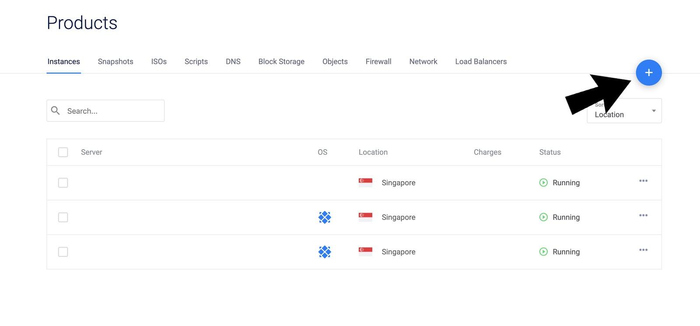The height and width of the screenshot is (326, 700).
Task: Click the search magnifier icon
Action: point(56,111)
